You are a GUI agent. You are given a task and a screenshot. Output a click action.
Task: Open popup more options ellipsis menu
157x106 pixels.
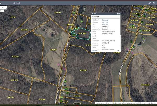point(118,51)
